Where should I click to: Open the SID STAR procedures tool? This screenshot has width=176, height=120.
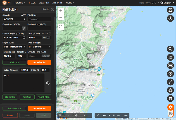[x=170, y=57]
